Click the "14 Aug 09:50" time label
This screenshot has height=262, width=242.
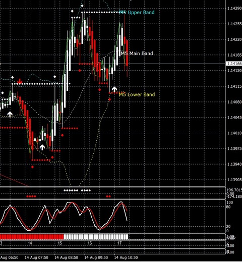pos(96,257)
